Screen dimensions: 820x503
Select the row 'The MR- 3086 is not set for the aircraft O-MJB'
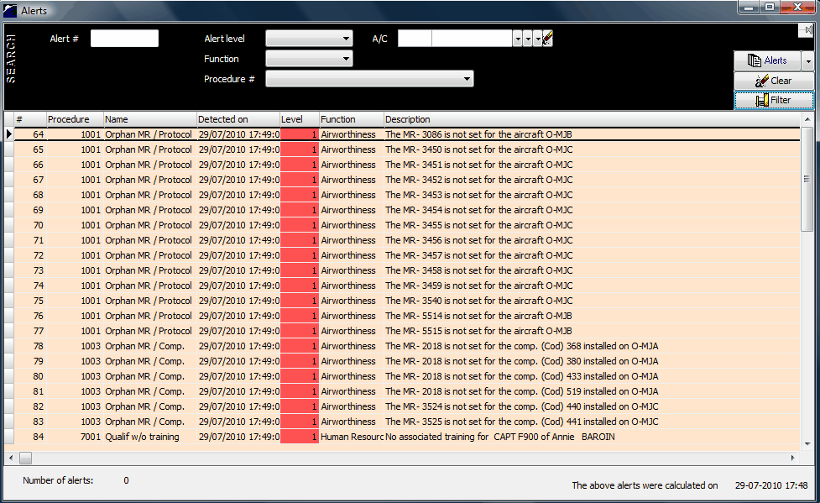pyautogui.click(x=407, y=134)
